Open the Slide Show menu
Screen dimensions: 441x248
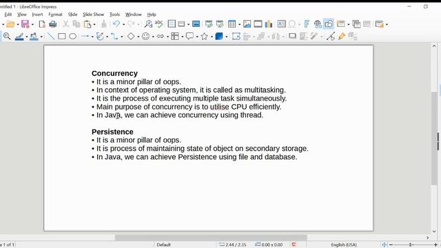(x=93, y=14)
